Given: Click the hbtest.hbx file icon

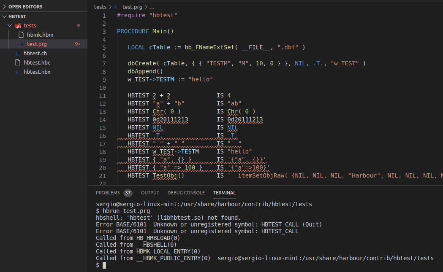Looking at the screenshot, I should pos(18,72).
